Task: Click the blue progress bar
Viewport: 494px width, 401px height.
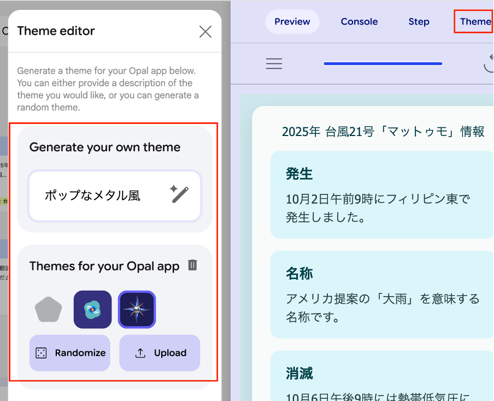Action: point(383,64)
